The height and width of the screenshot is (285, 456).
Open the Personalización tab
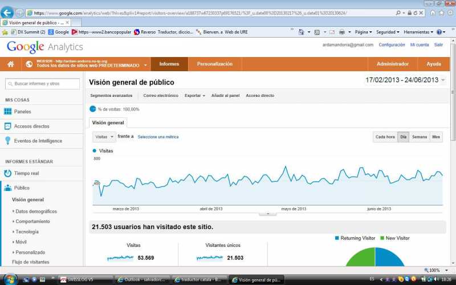coord(214,64)
